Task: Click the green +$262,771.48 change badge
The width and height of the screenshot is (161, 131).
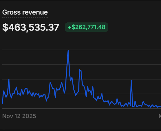Action: point(86,27)
